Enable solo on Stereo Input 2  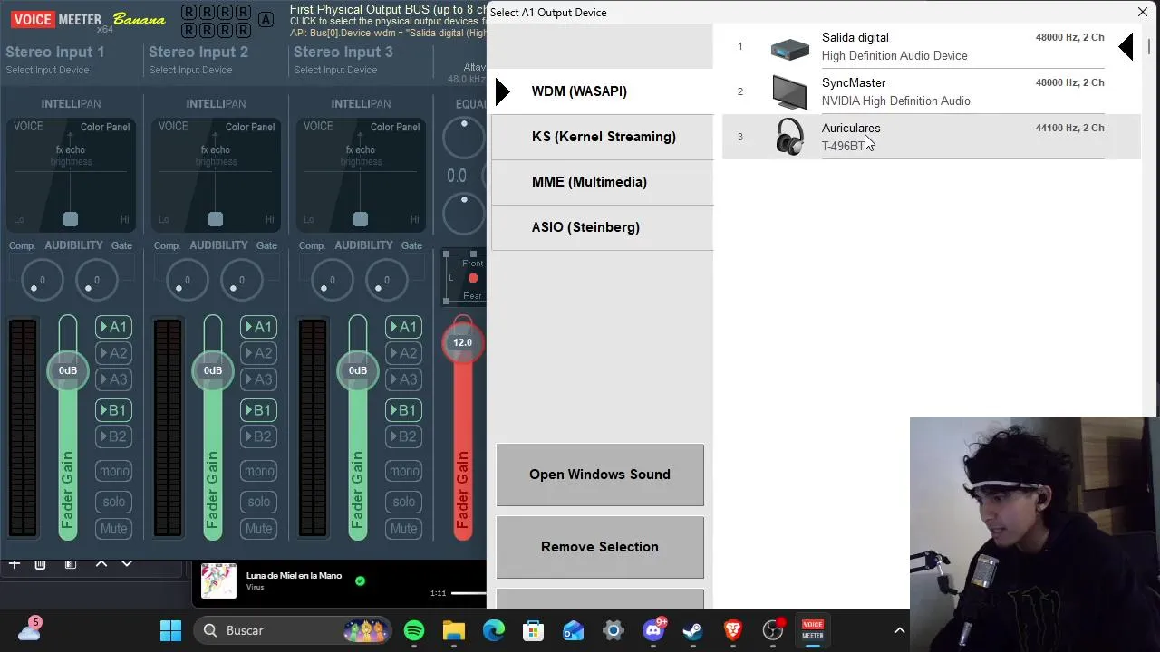click(258, 502)
